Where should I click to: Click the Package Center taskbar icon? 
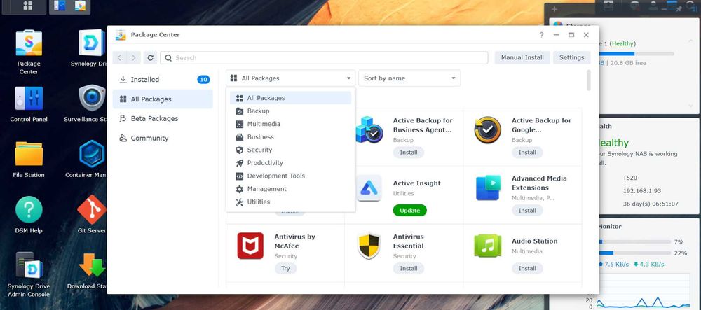coord(80,6)
